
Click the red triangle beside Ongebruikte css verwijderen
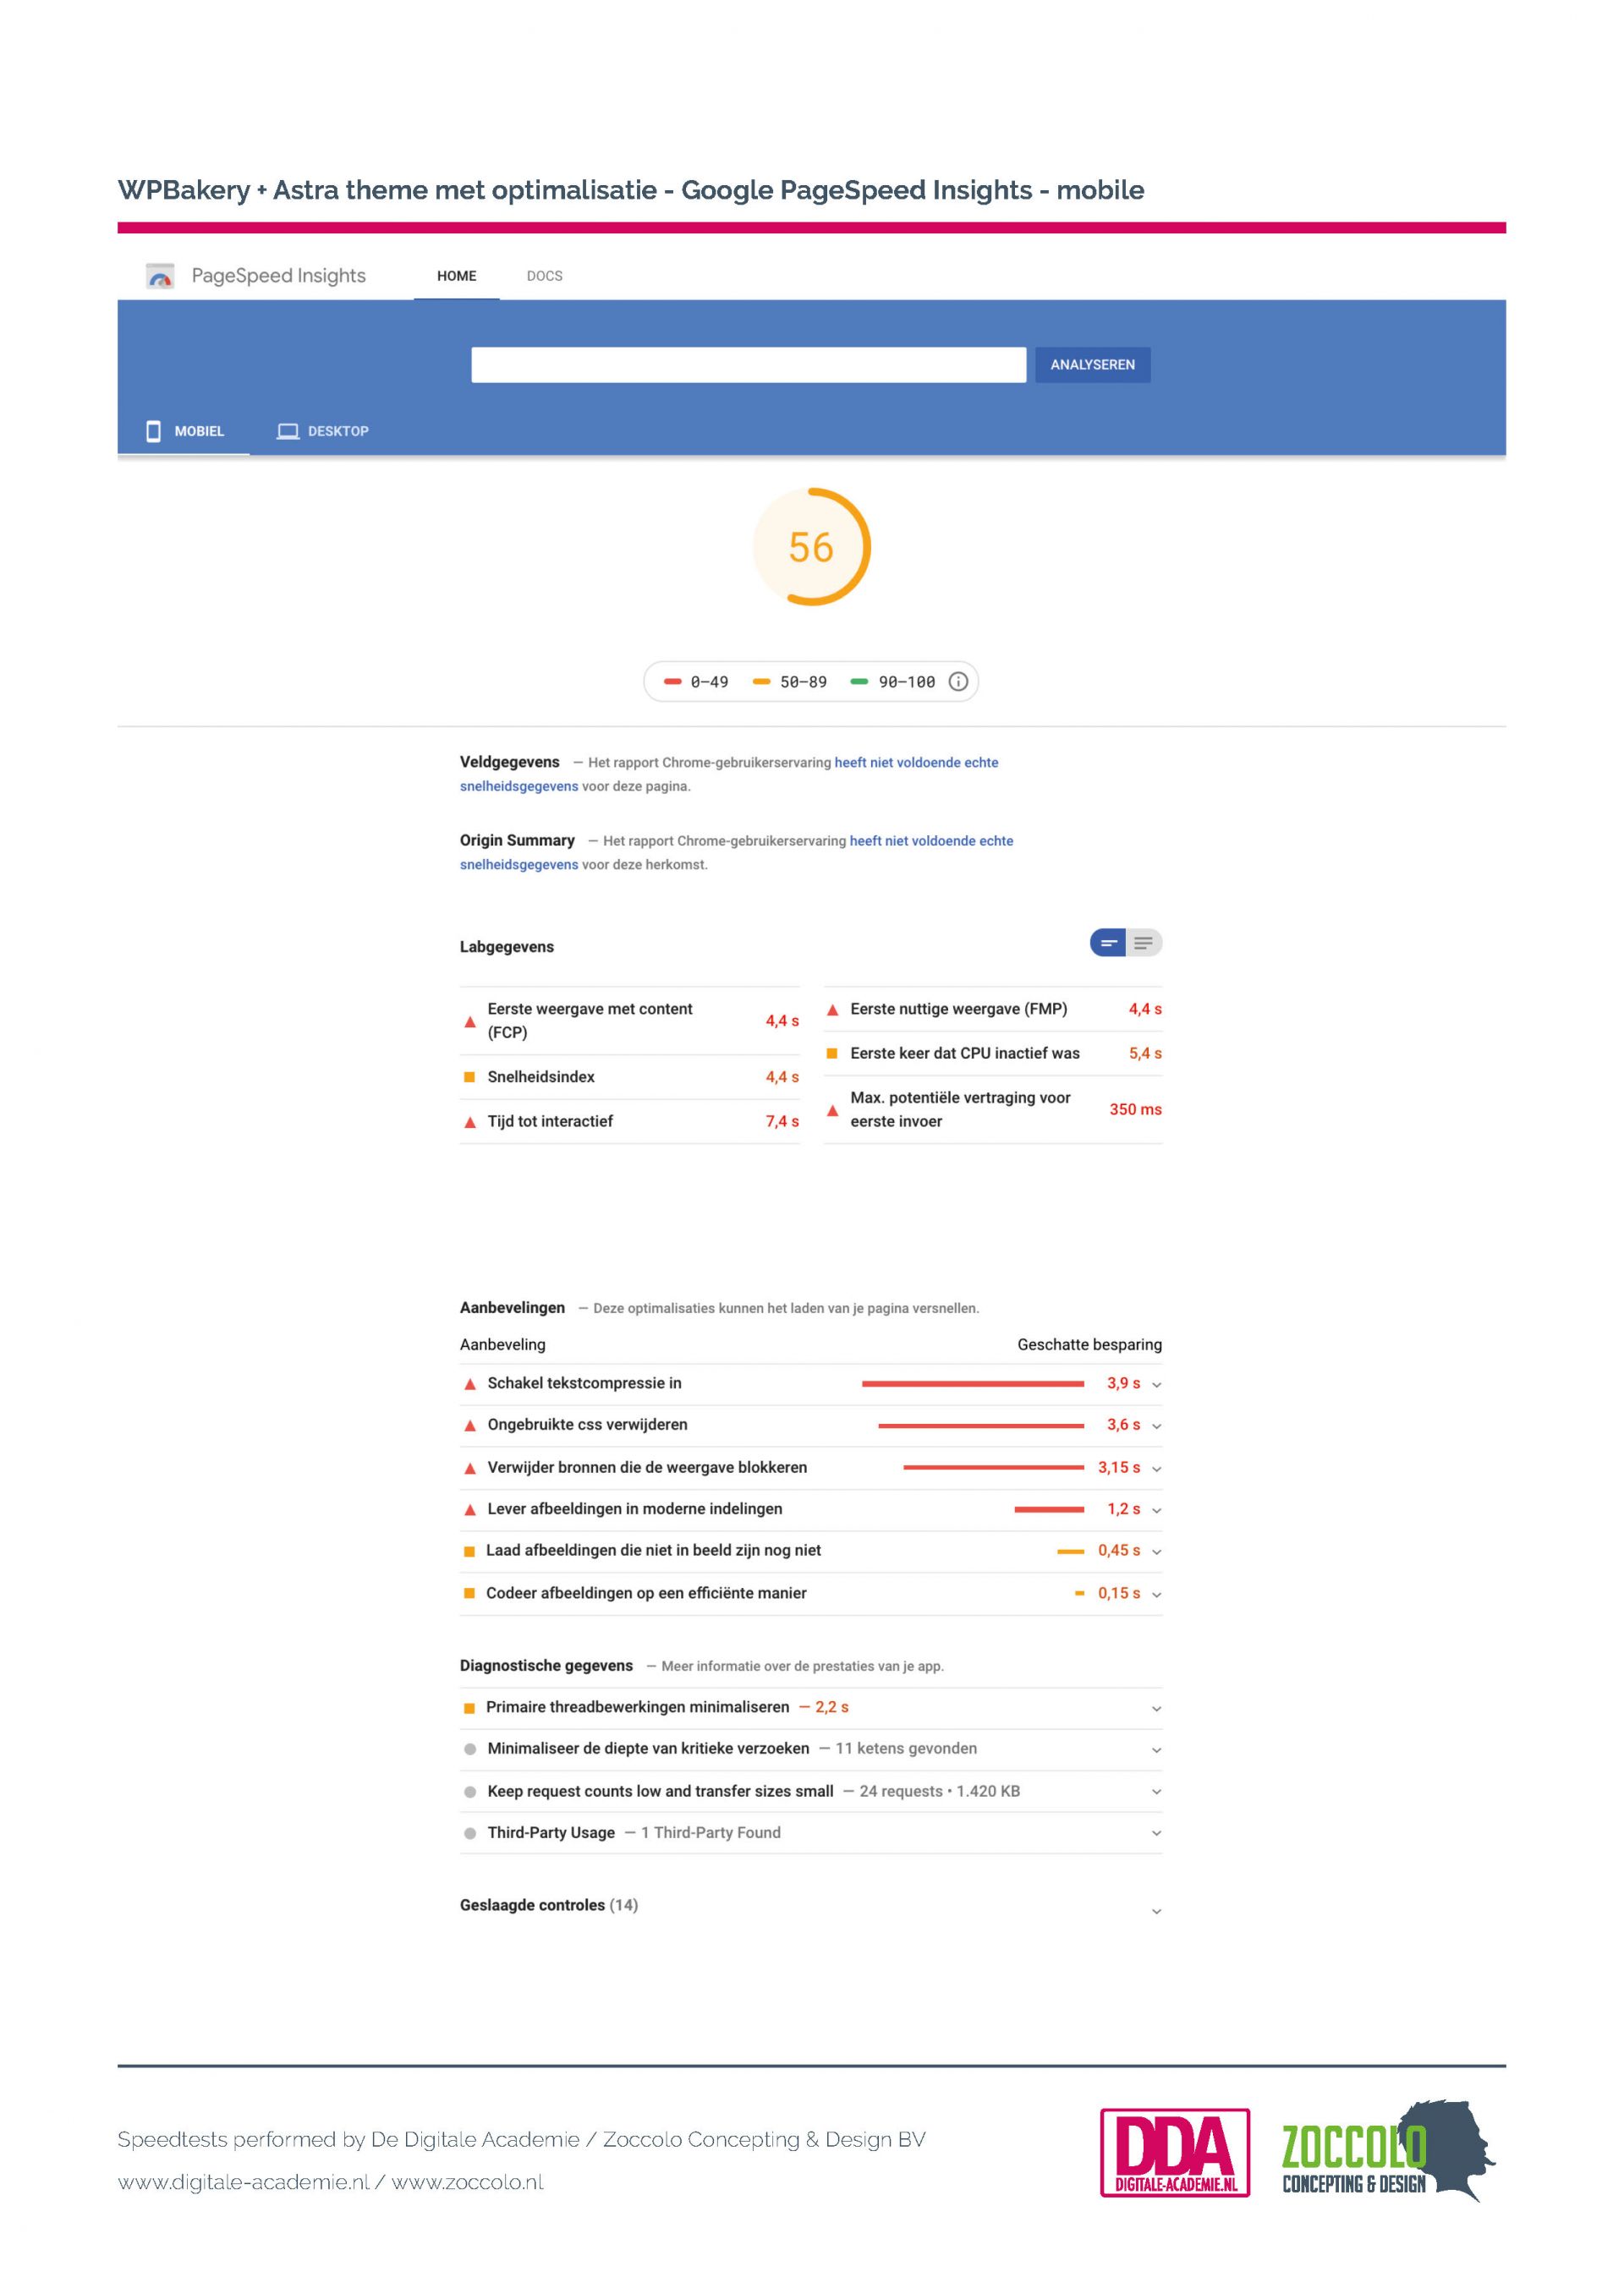click(470, 1426)
